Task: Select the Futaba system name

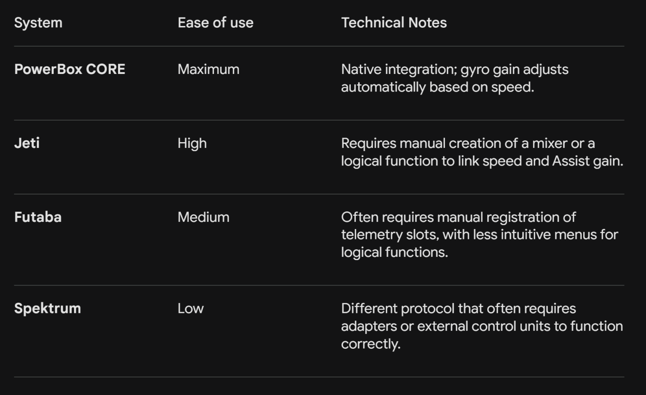Action: (38, 217)
